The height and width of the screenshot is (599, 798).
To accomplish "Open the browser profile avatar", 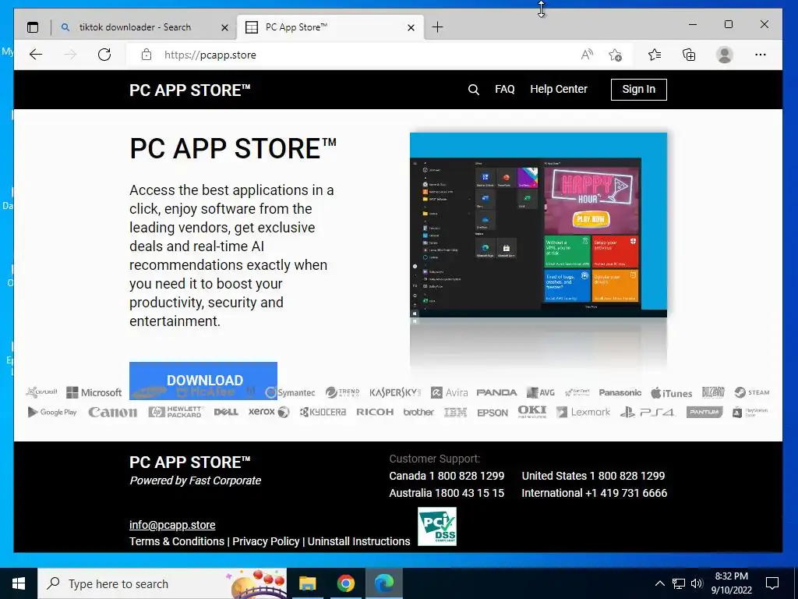I will (724, 55).
